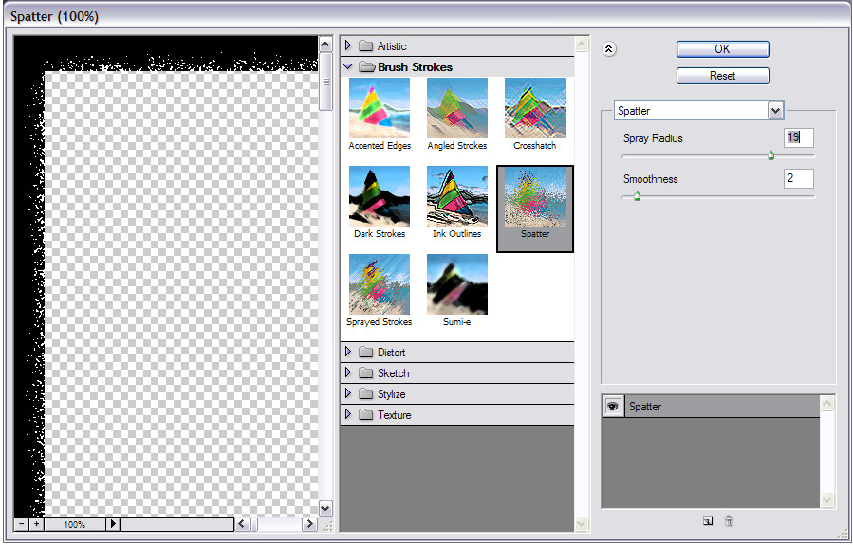Click the Spray Radius label
853x545 pixels.
pos(653,138)
